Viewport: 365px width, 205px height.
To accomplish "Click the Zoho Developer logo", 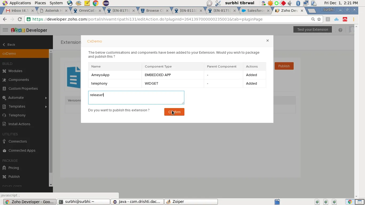I will tap(29, 30).
